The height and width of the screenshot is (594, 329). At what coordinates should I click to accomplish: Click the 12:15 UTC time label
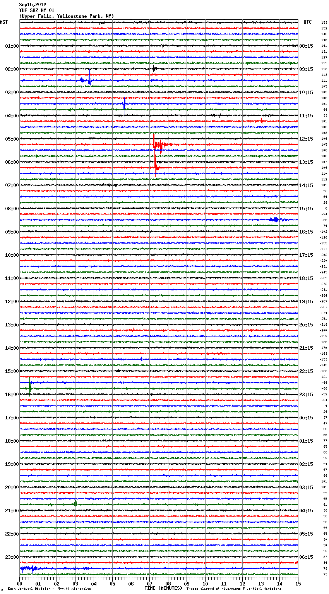[x=306, y=139]
